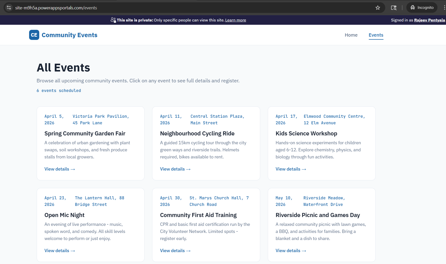This screenshot has height=264, width=446.
Task: View details for Kids Science Workshop
Action: [x=291, y=169]
